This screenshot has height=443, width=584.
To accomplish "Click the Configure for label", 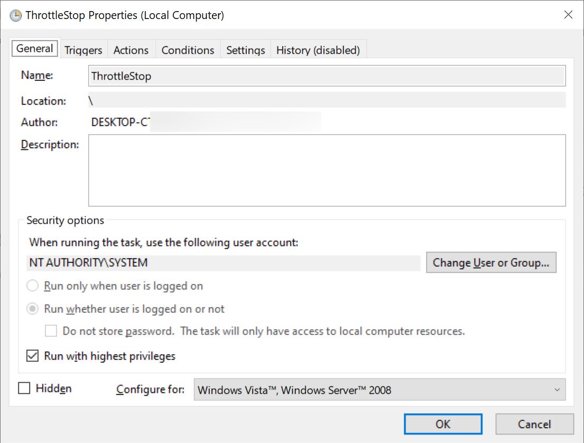I will pos(151,389).
